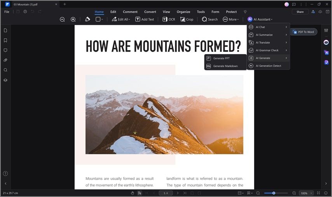
Task: Open the Home tab
Action: pyautogui.click(x=99, y=12)
